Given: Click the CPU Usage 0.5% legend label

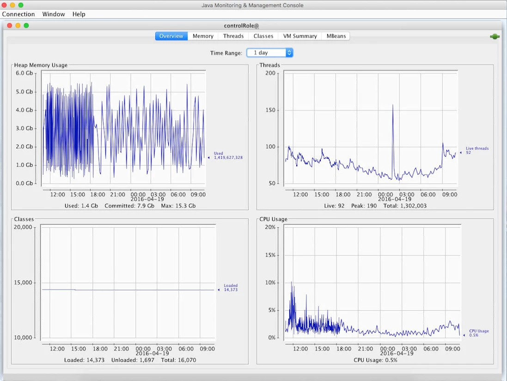Looking at the screenshot, I should (x=479, y=333).
